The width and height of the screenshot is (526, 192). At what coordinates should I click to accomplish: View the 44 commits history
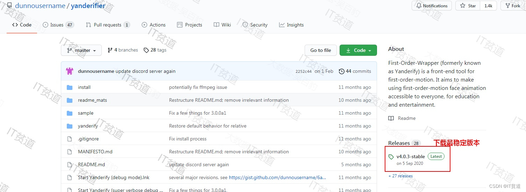(355, 71)
